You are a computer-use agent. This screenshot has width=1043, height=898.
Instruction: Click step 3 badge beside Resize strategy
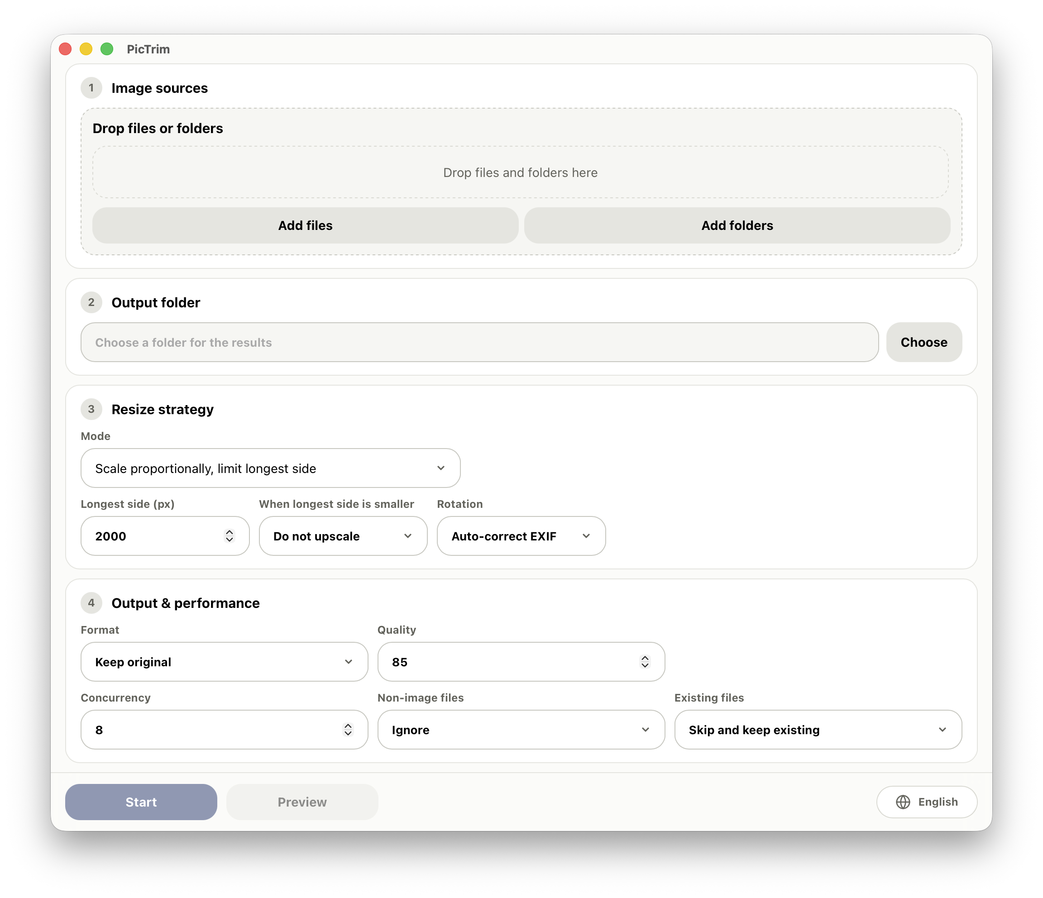click(91, 409)
